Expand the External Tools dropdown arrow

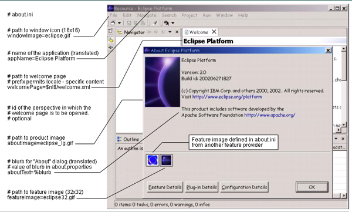[x=173, y=23]
